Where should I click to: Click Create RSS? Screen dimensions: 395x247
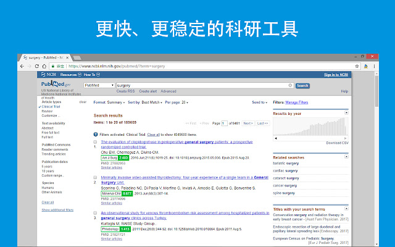click(x=125, y=91)
